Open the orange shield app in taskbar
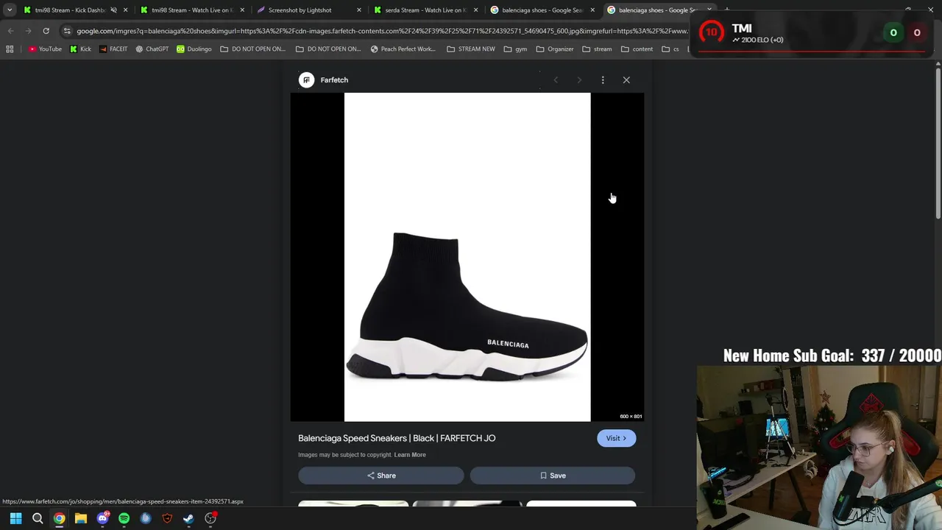The image size is (942, 530). pos(167,518)
